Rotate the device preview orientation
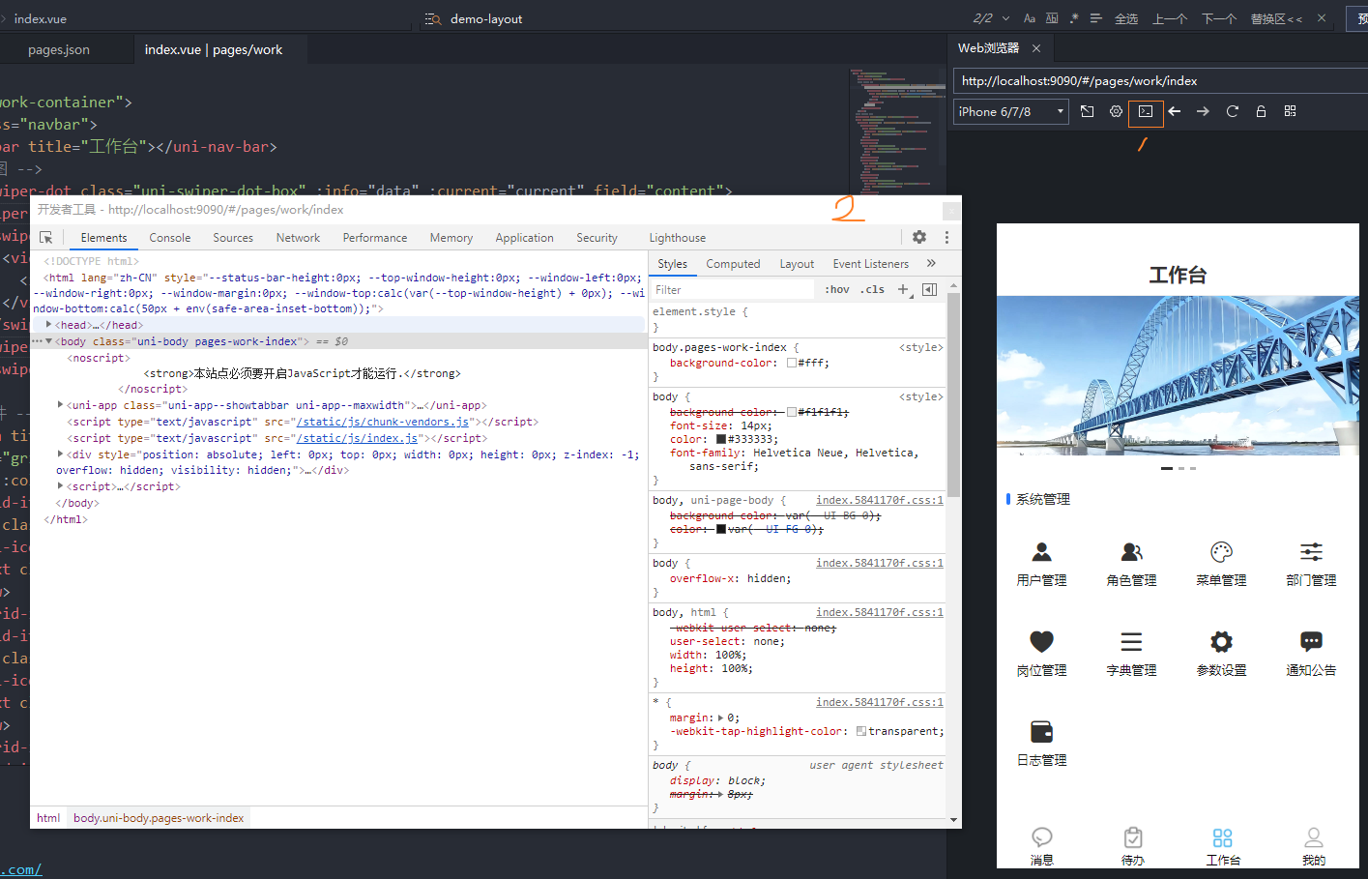1368x879 pixels. [1088, 111]
